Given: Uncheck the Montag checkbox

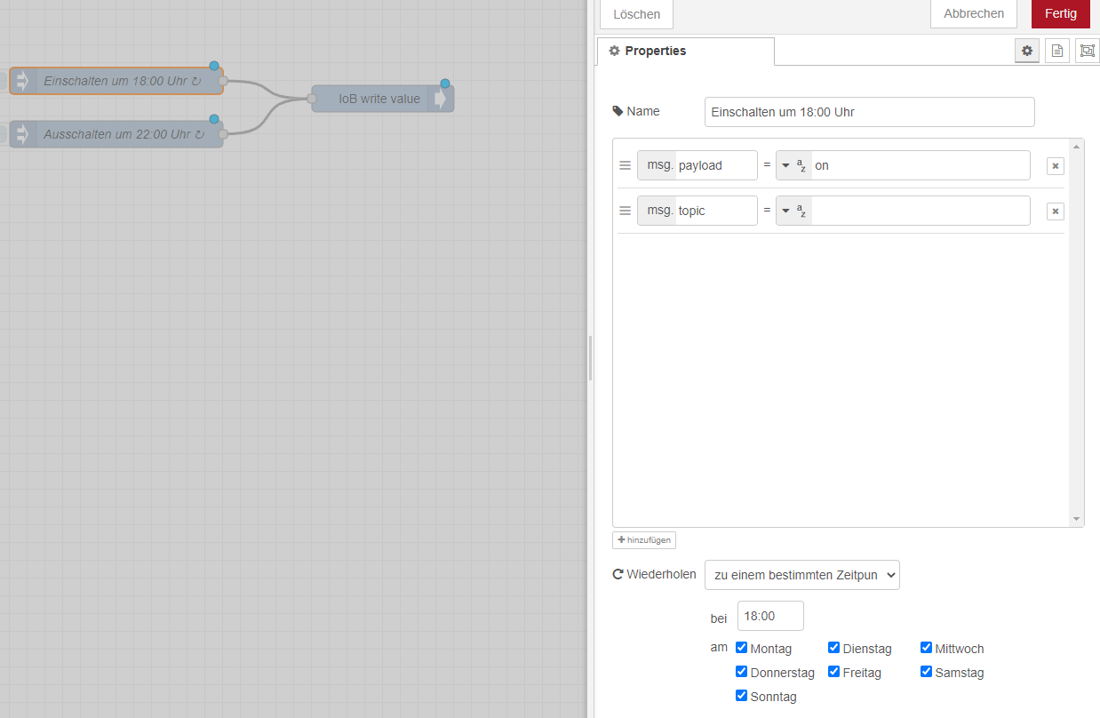Looking at the screenshot, I should (x=742, y=648).
